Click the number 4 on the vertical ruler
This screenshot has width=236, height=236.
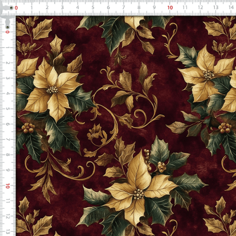pos(8,93)
